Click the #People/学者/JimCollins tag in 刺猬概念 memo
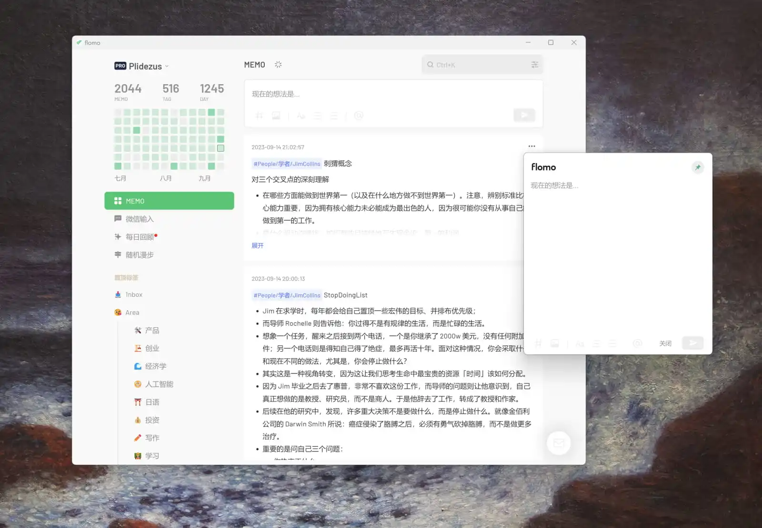 click(287, 164)
